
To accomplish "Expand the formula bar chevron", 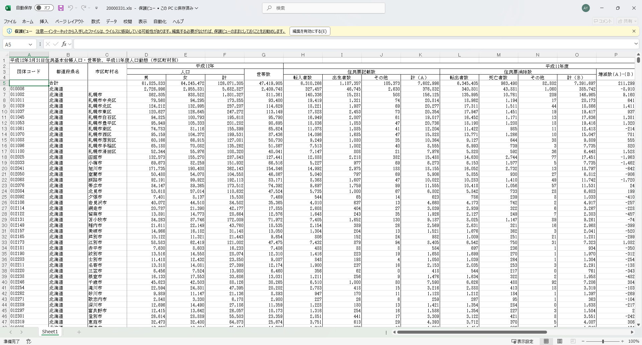I will coord(636,44).
